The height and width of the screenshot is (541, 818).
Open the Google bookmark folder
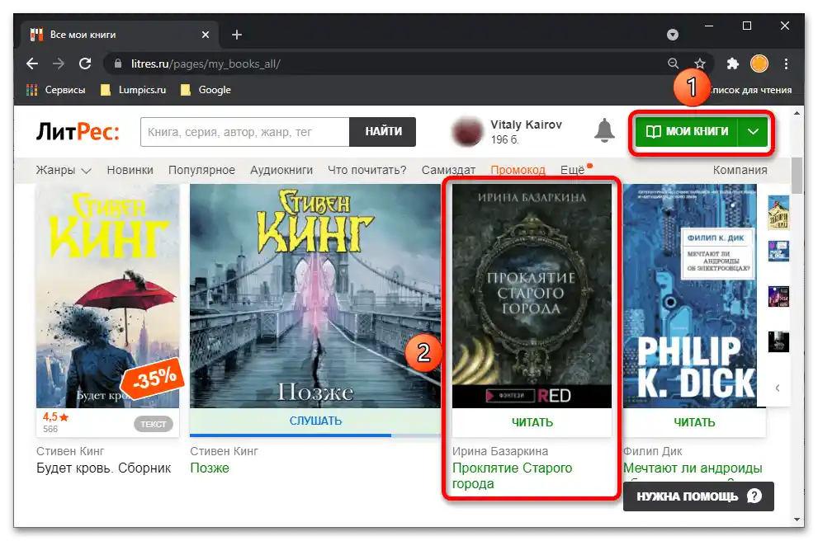coord(206,90)
